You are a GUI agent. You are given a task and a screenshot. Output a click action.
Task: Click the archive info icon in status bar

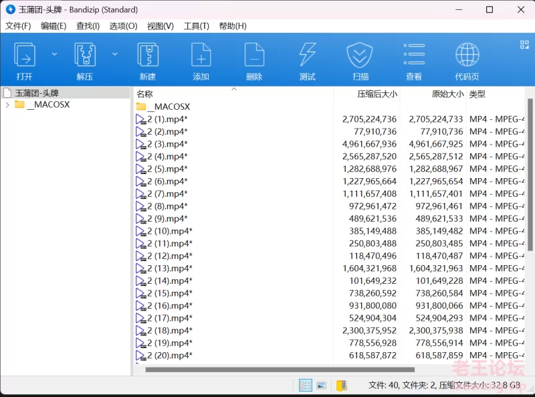tap(342, 386)
